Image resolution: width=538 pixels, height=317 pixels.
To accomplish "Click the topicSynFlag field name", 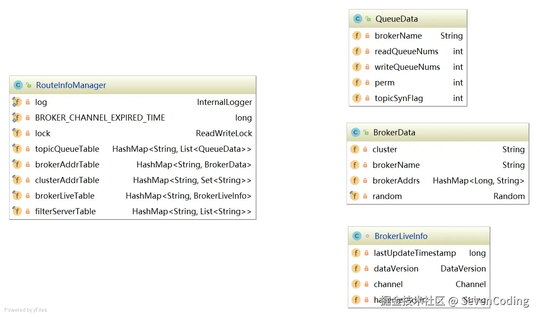I will pos(399,98).
